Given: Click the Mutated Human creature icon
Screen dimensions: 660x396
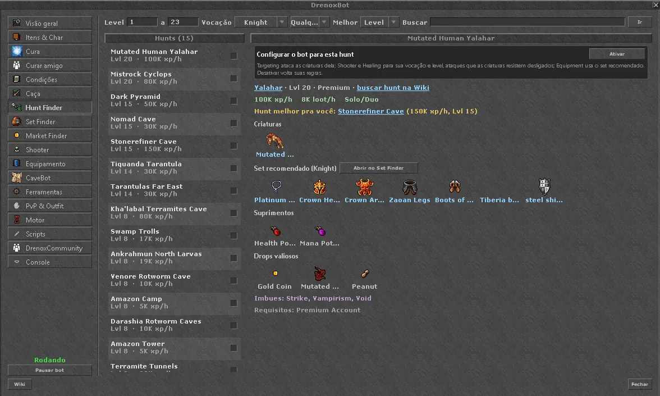Looking at the screenshot, I should (275, 140).
